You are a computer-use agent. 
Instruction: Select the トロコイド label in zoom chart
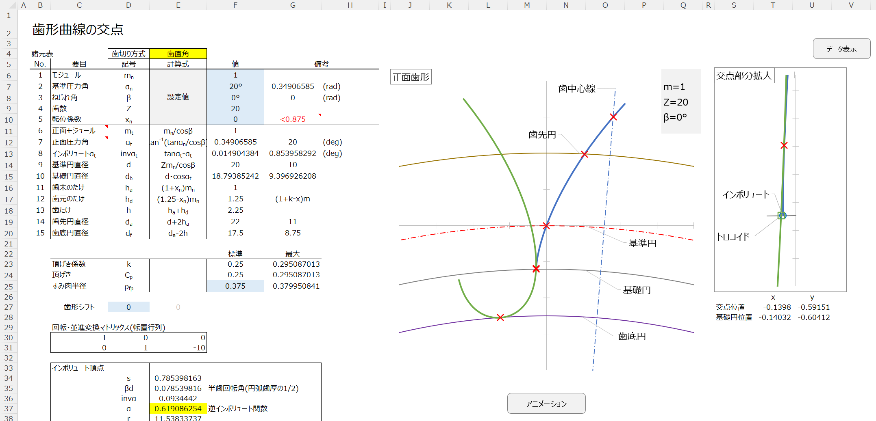tap(733, 237)
